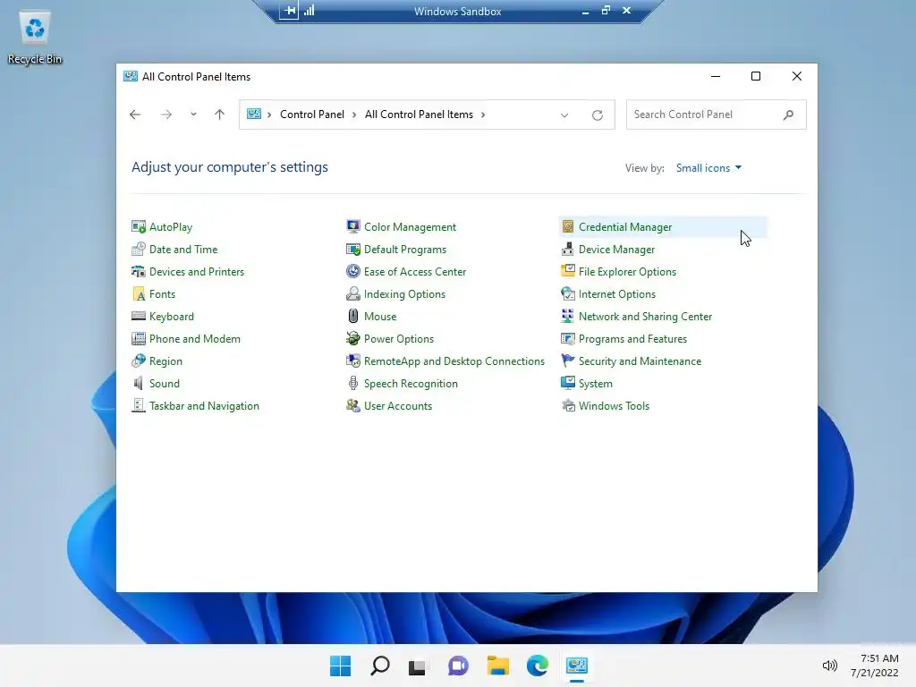Open the Taskbar and Navigation link
Viewport: 916px width, 687px height.
pos(204,406)
